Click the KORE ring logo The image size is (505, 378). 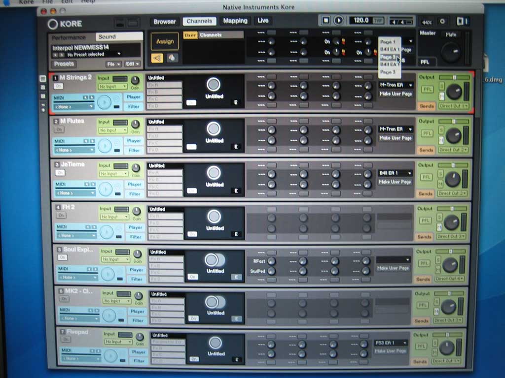pos(52,24)
